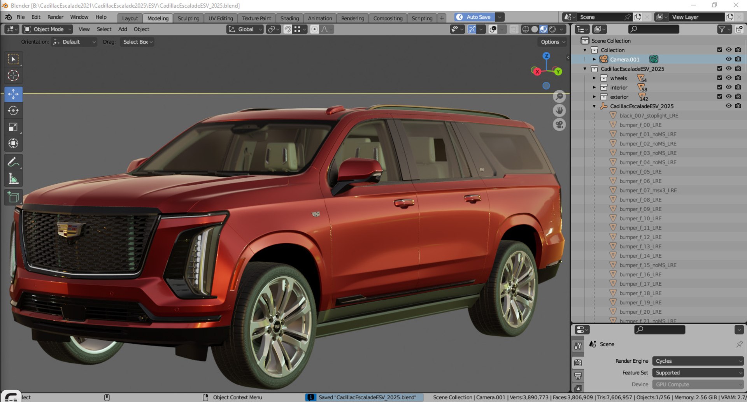The width and height of the screenshot is (747, 402).
Task: Toggle viewport gizmos icon
Action: [x=472, y=29]
